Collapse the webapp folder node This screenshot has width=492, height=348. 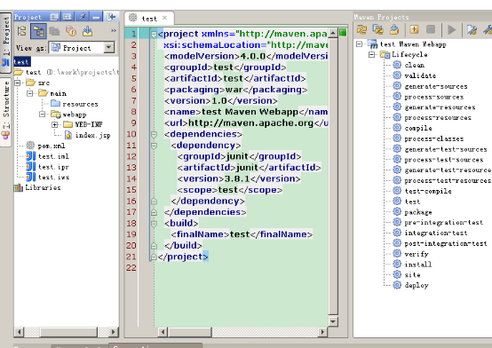[x=43, y=115]
